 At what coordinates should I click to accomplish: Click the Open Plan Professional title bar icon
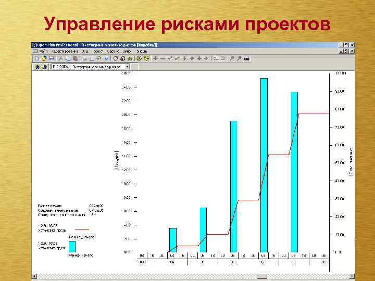tap(34, 45)
